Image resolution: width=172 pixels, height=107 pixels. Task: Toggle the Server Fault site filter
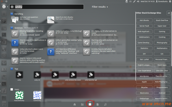(x=144, y=26)
